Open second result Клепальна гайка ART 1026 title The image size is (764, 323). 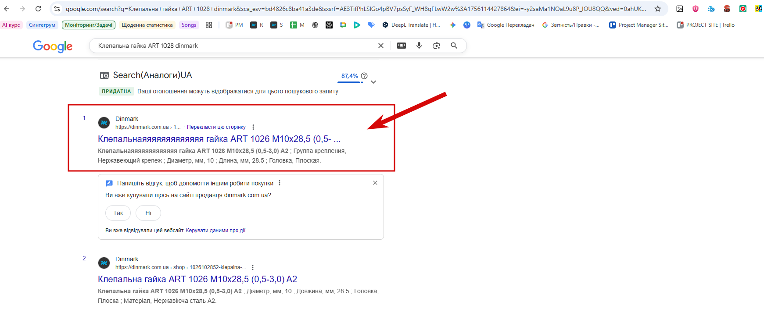(197, 279)
